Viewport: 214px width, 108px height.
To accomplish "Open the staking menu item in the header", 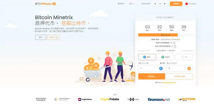I will tap(121, 4).
